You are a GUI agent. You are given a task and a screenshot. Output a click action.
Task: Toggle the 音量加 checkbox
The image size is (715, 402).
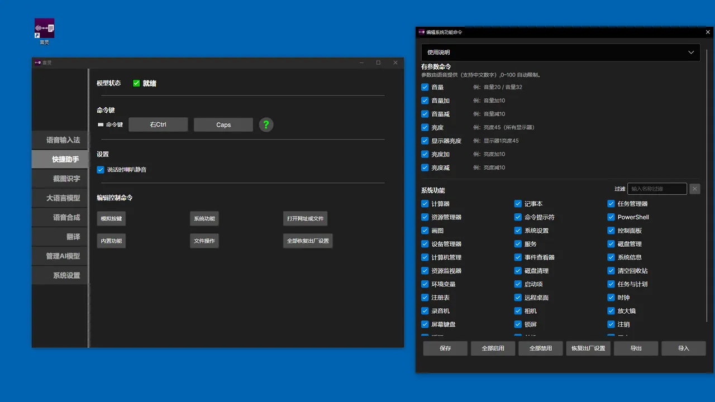tap(425, 100)
